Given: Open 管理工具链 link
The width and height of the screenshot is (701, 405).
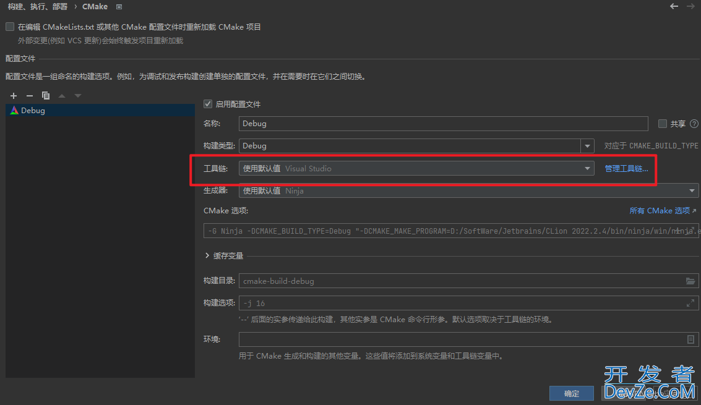Looking at the screenshot, I should 626,169.
